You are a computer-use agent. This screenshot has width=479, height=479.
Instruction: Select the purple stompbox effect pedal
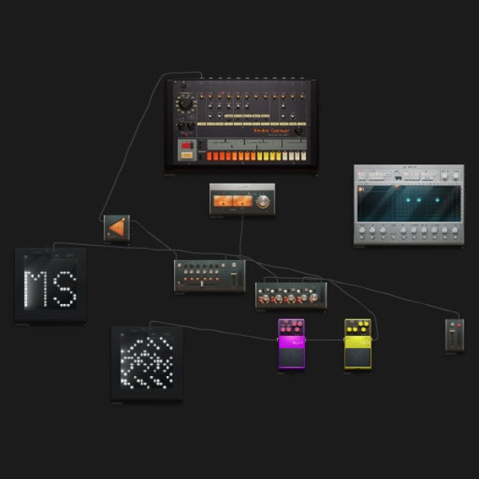coord(291,344)
